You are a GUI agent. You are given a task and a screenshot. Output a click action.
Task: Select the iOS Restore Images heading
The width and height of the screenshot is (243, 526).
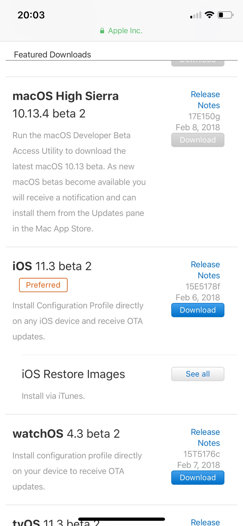click(x=73, y=374)
